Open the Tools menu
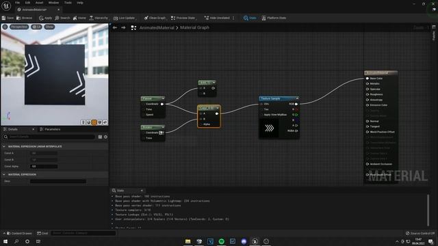Screen dimensions: 438x246 [x=68, y=3]
